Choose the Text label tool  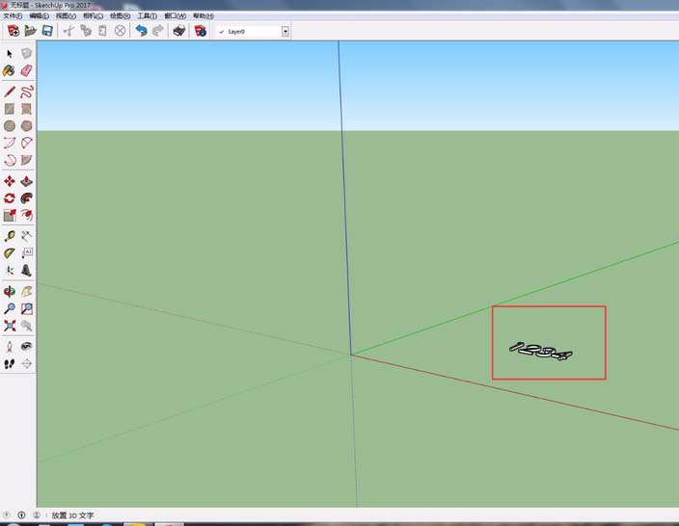click(26, 253)
